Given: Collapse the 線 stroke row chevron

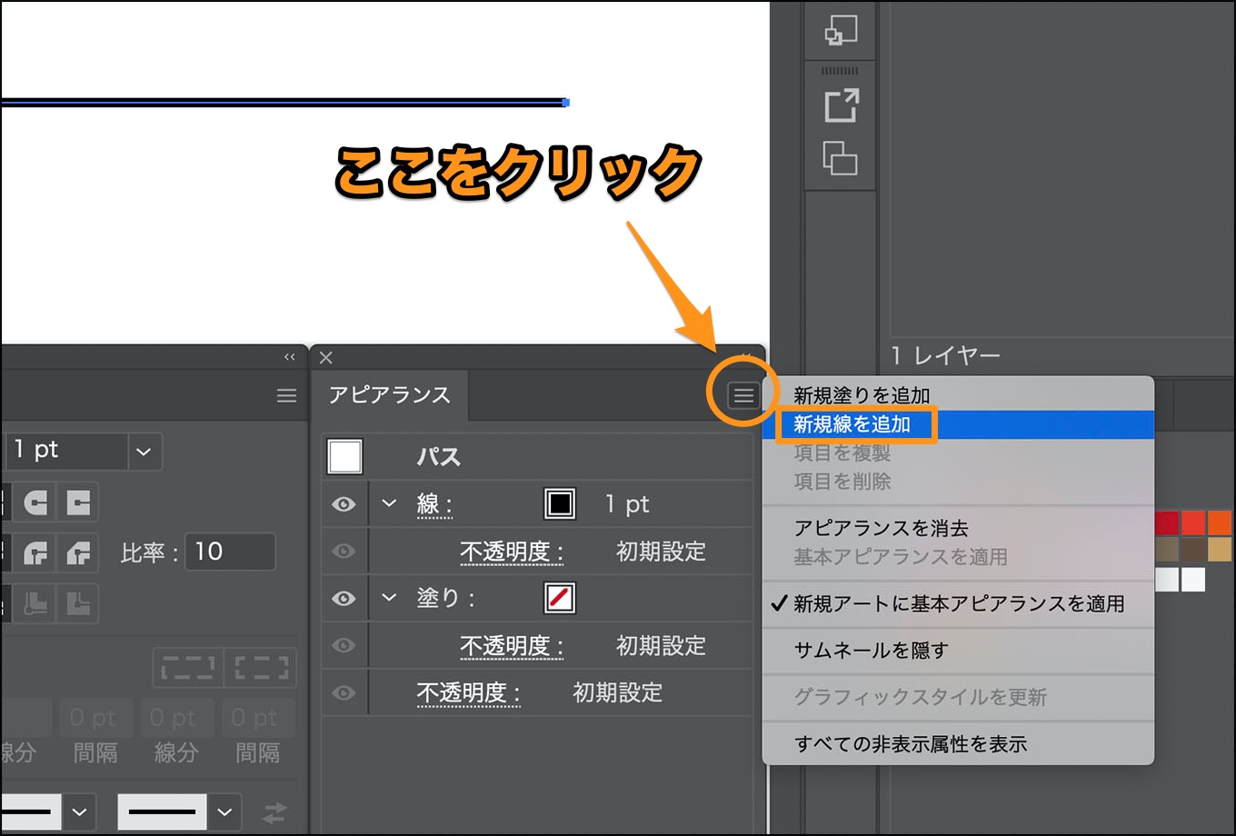Looking at the screenshot, I should click(389, 503).
